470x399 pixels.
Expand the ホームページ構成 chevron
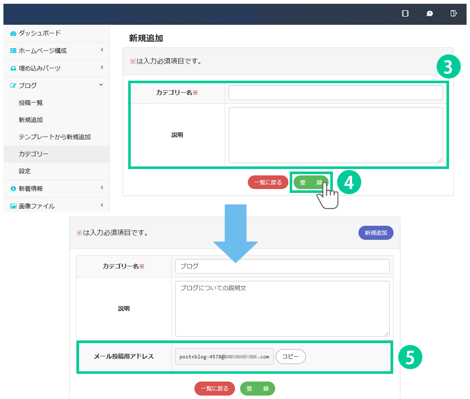pyautogui.click(x=102, y=50)
